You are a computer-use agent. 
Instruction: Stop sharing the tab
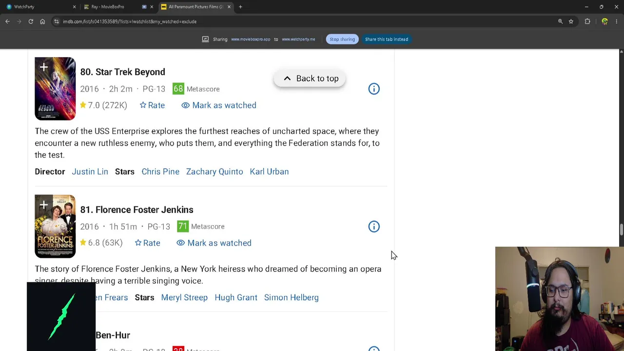342,39
